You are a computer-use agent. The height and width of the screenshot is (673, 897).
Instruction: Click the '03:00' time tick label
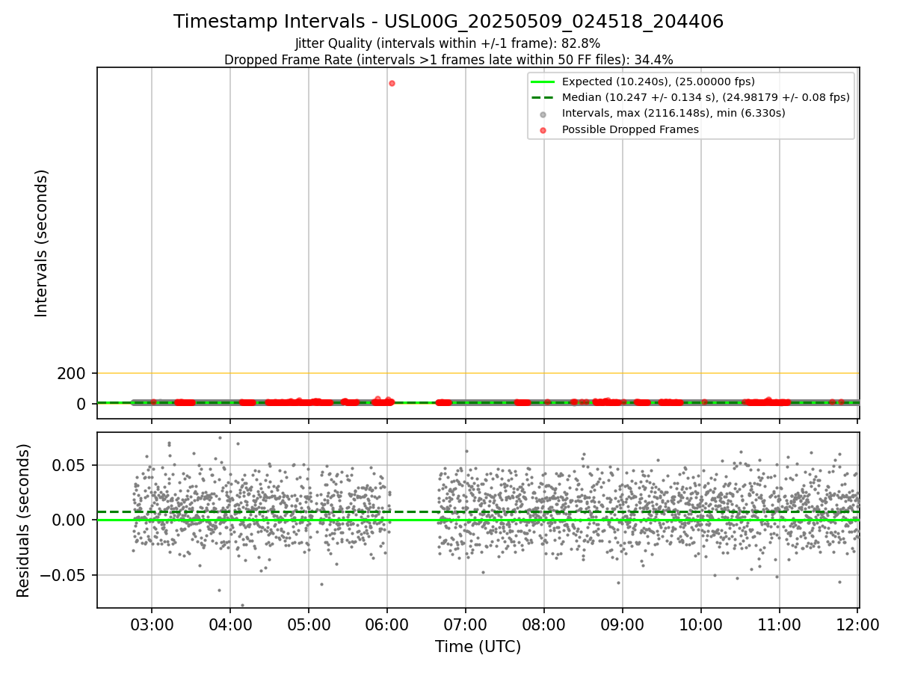point(152,624)
